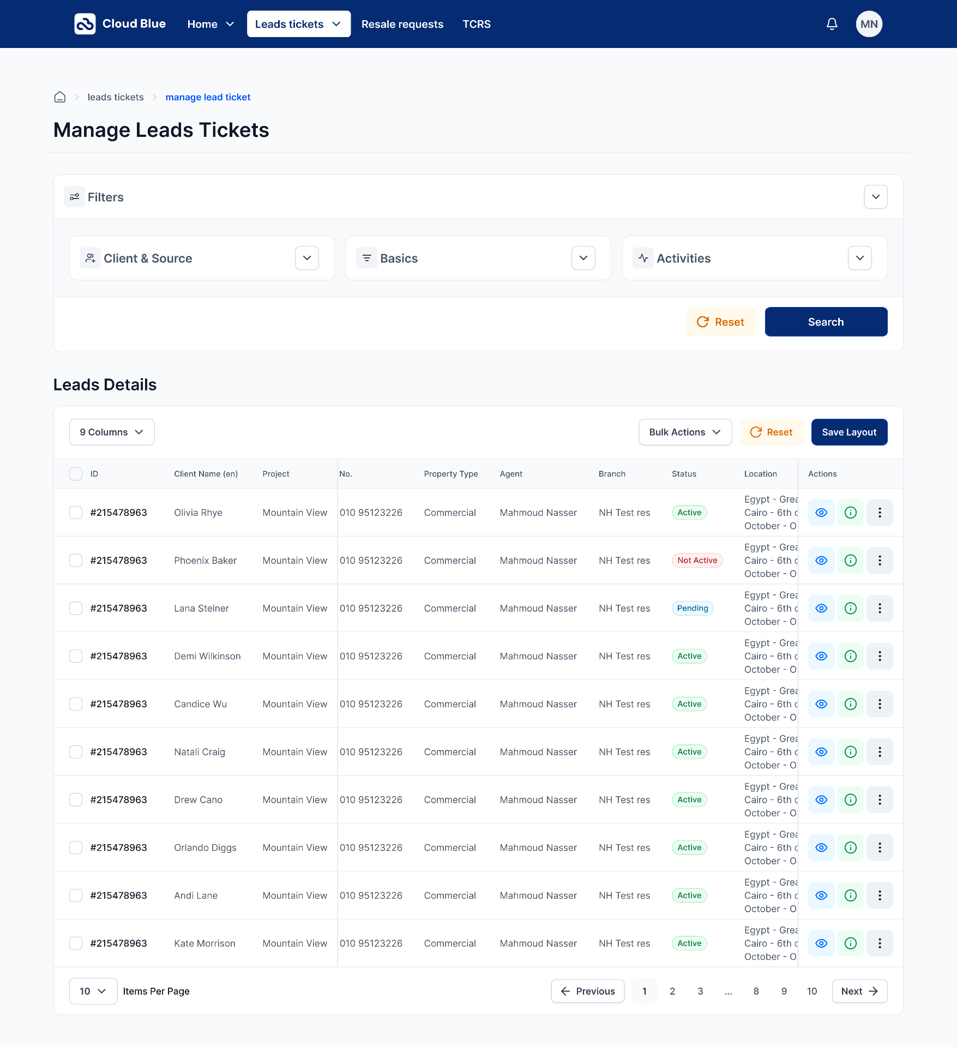Select the Natali Craig row checkbox
The image size is (957, 1047).
76,752
